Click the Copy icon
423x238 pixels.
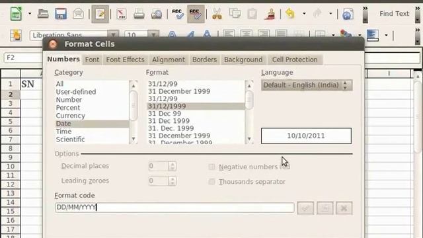coord(235,13)
